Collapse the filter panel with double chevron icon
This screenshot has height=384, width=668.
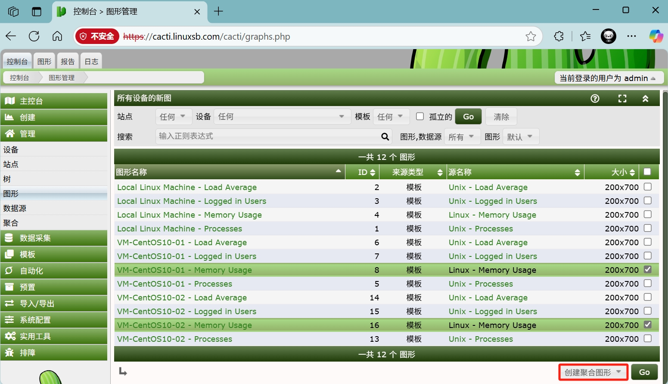coord(645,99)
